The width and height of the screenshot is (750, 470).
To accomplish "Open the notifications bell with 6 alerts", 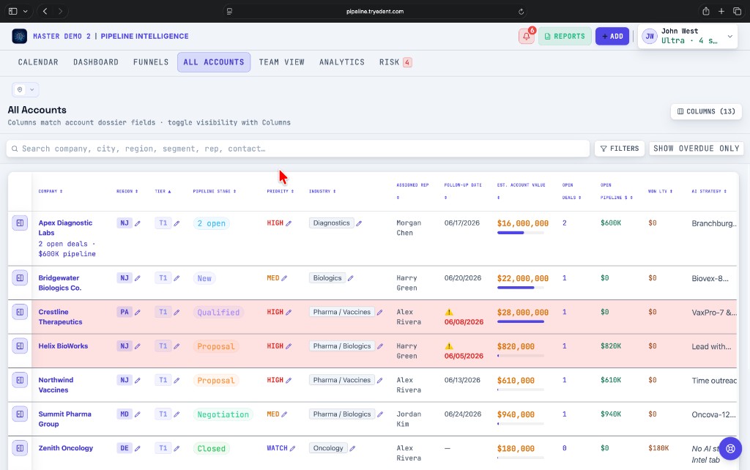I will 526,37.
